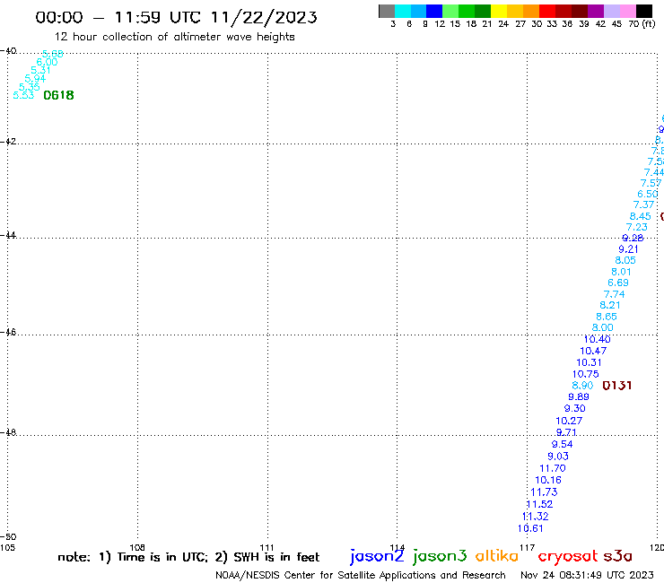Screen dimensions: 664x583
Task: Click the dark red 0131 pass time label
Action: 617,386
